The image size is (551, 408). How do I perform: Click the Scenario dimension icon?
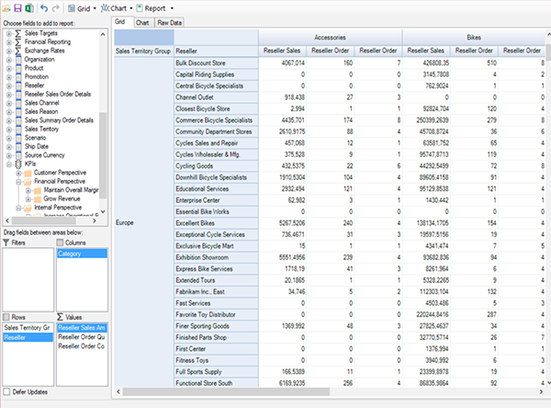[18, 138]
